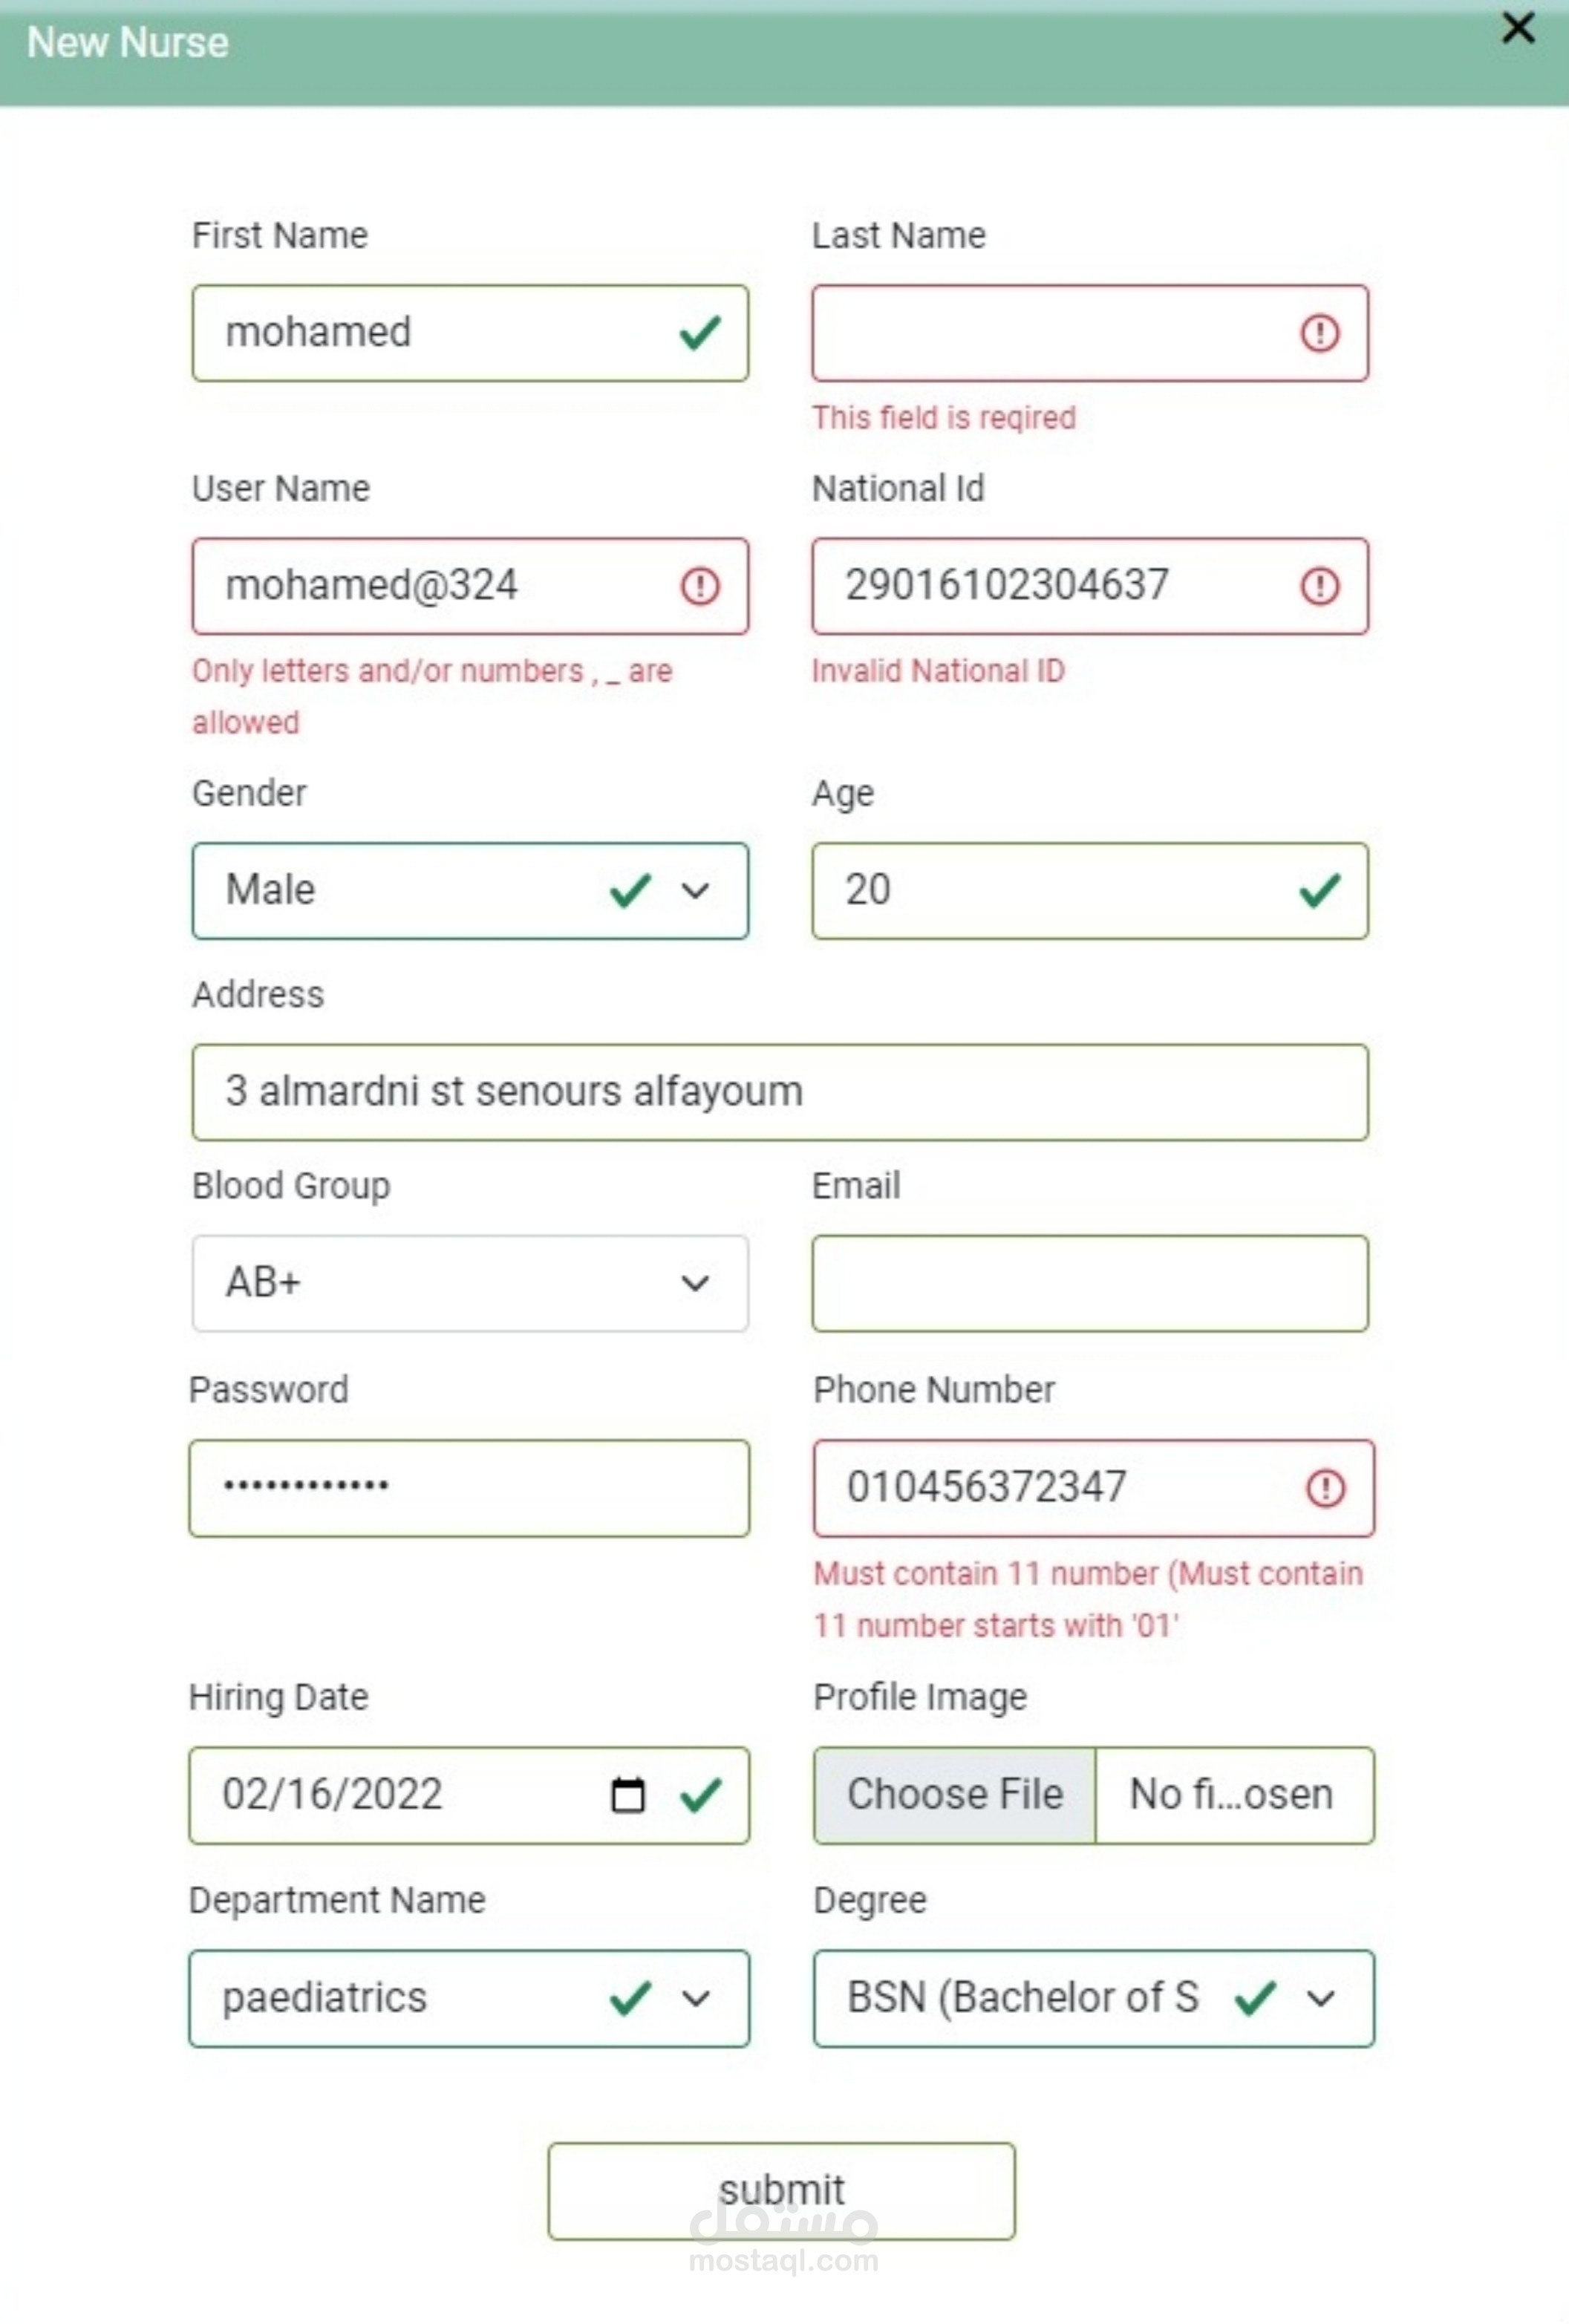
Task: Expand the Blood Group dropdown
Action: (x=695, y=1283)
